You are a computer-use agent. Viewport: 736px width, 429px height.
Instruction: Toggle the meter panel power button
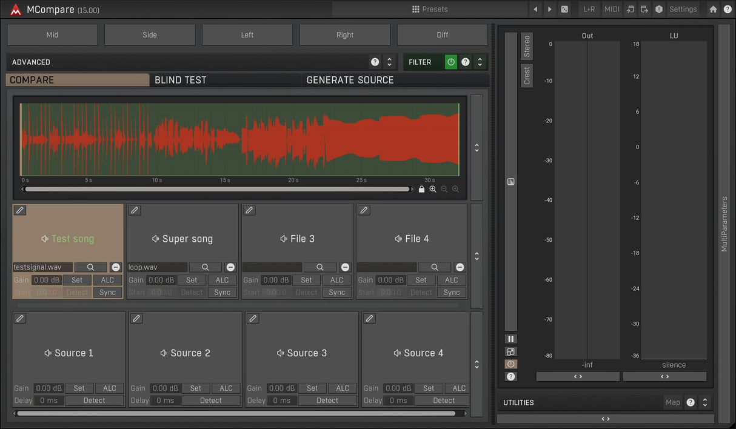(511, 364)
